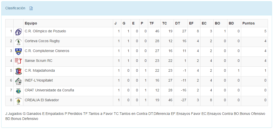Image resolution: width=273 pixels, height=129 pixels.
Task: Click the Excel export icon beside Clasificación
Action: [x=31, y=8]
